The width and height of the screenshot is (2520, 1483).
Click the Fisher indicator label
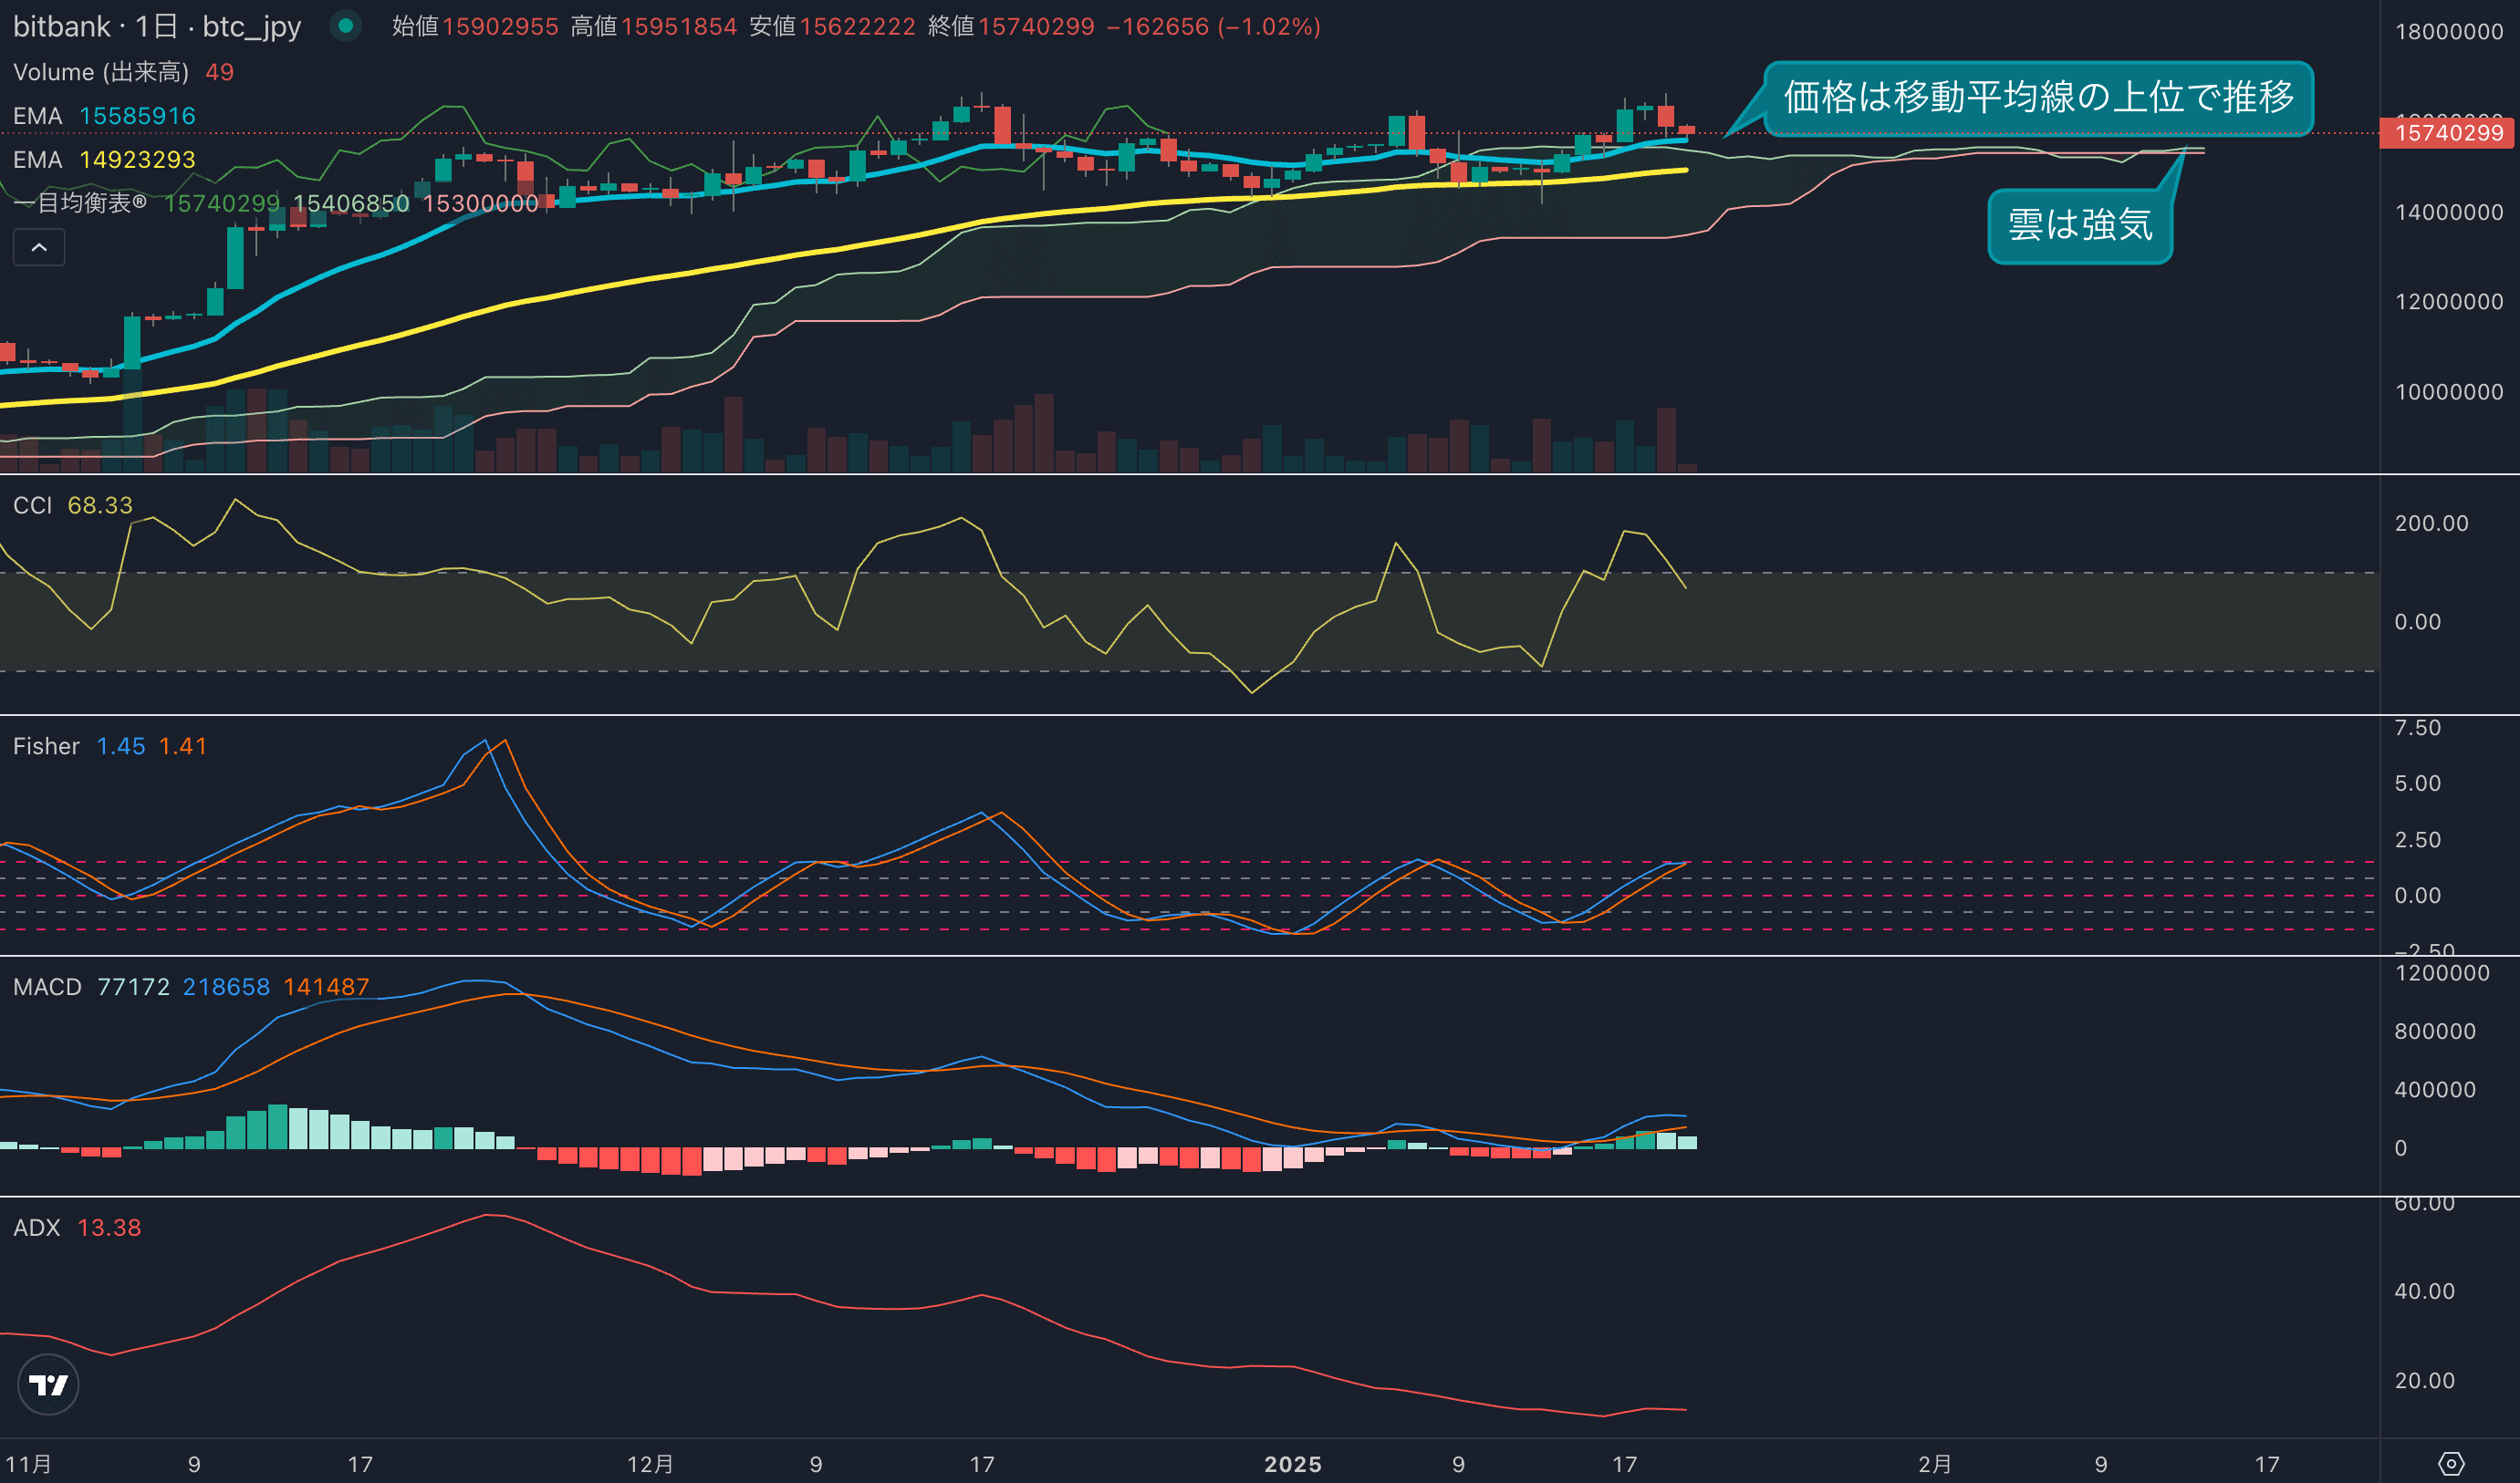pos(46,746)
